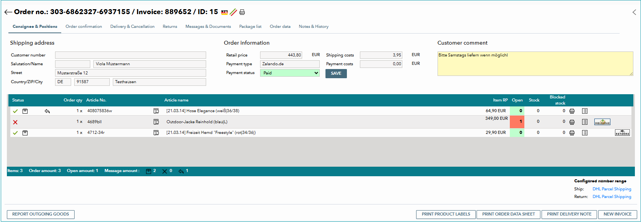Click Retail price field 443,80

pos(281,55)
